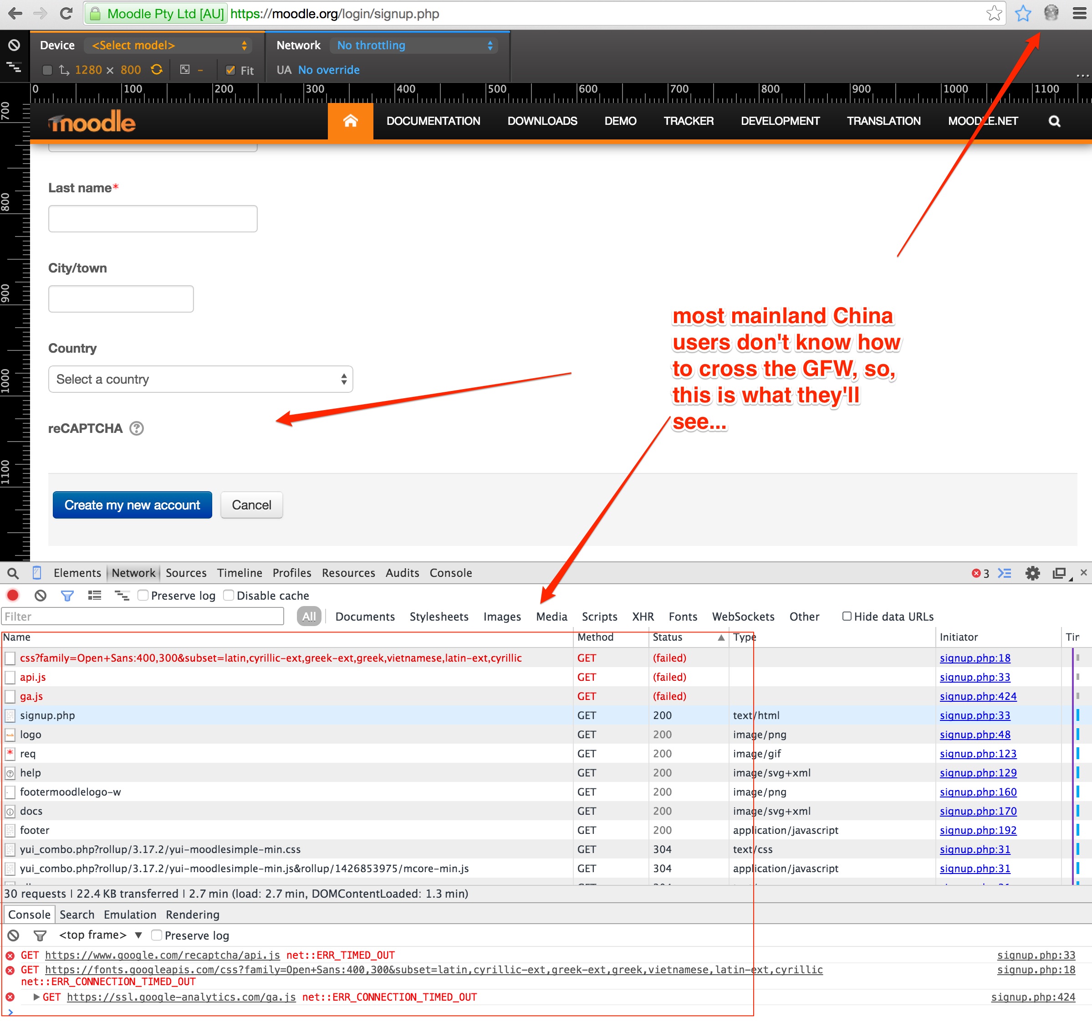Click the globe extension icon in toolbar

coord(1051,13)
